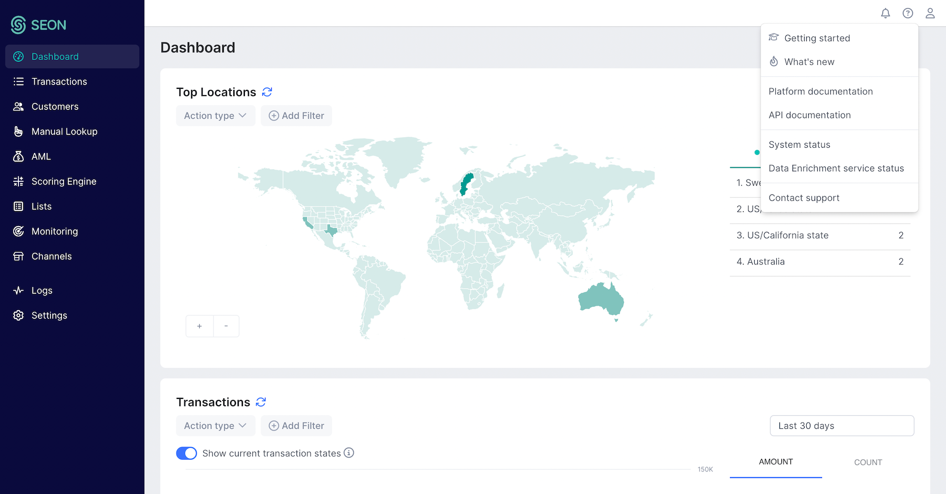Click Add Filter in Top Locations
Viewport: 946px width, 494px height.
(x=296, y=116)
